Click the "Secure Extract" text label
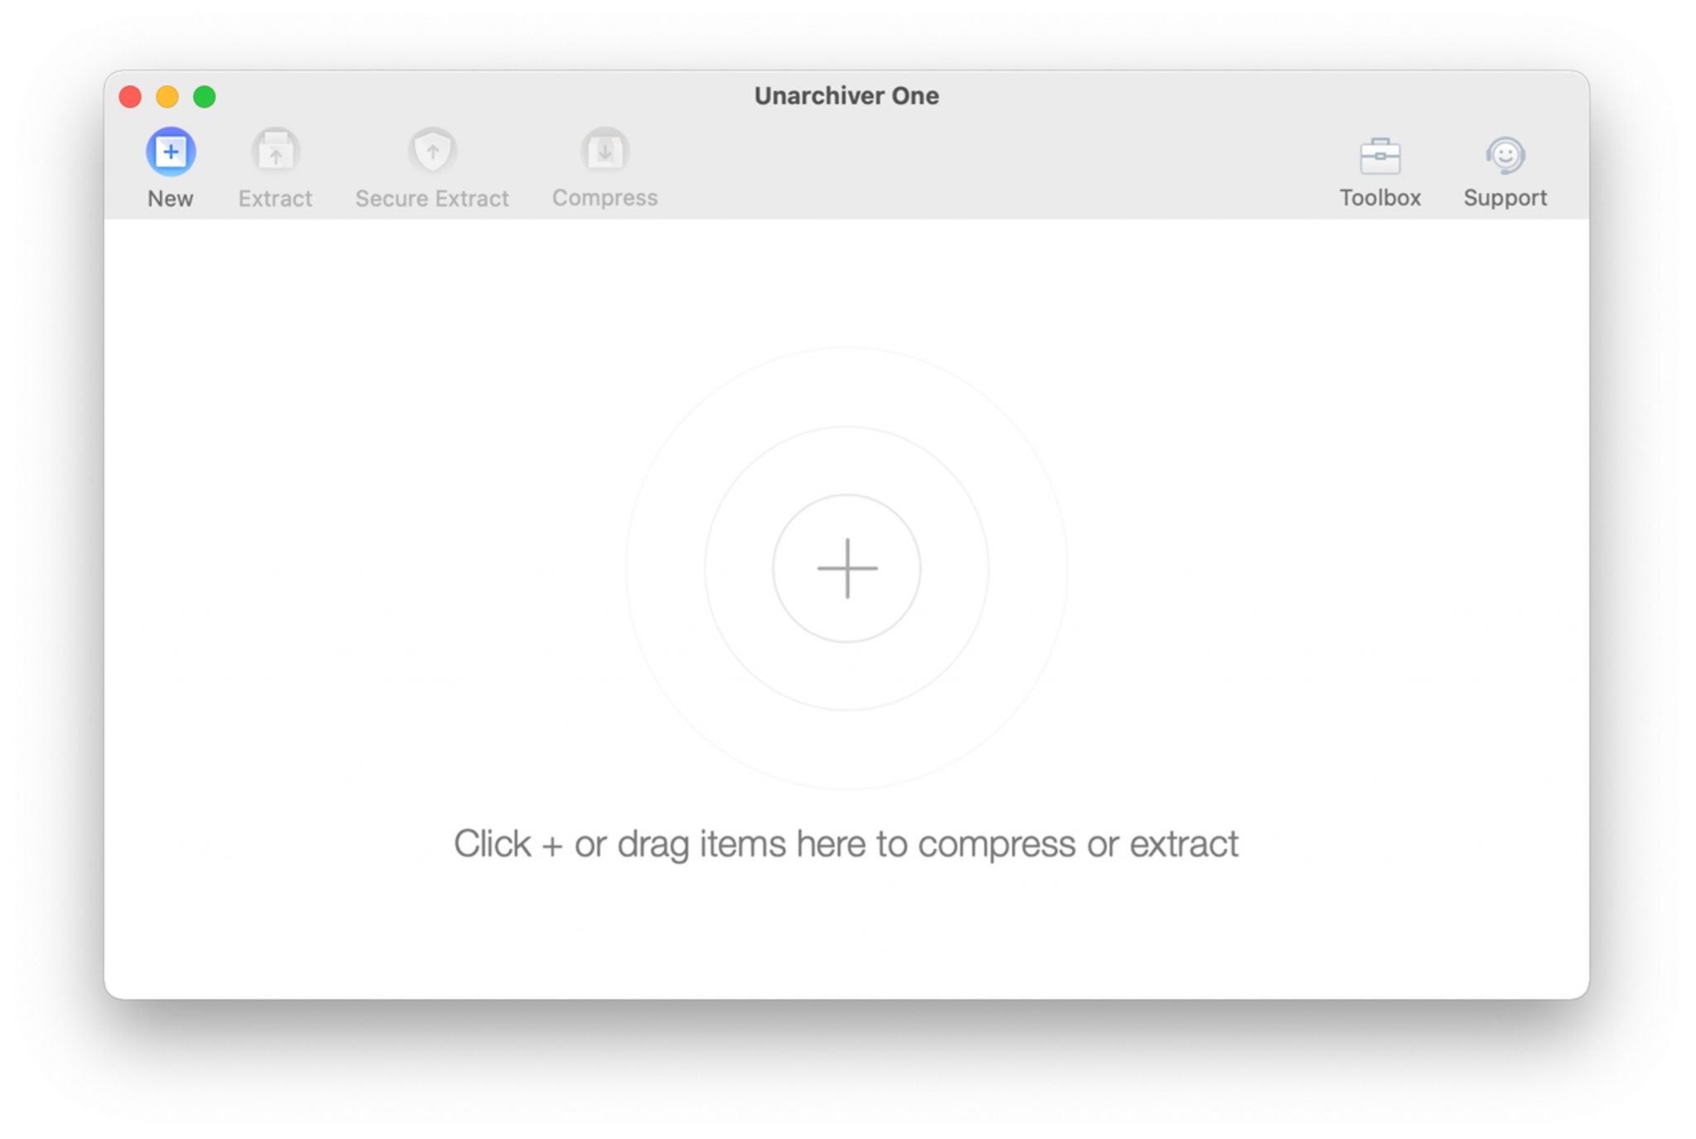The image size is (1696, 1139). [431, 199]
